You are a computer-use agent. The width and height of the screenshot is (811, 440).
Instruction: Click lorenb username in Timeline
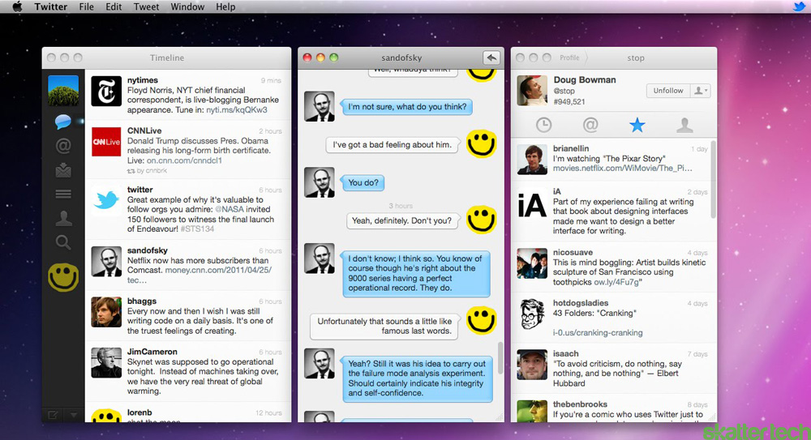point(139,412)
